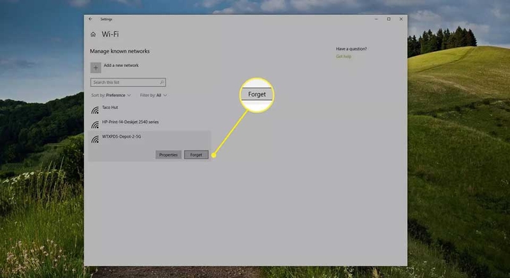Click Wi-Fi icon beside HP-Print-14-Deskjet
The width and height of the screenshot is (510, 278).
click(95, 125)
